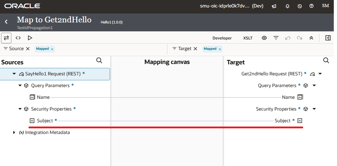
Task: Search the Target tree
Action: click(x=326, y=60)
